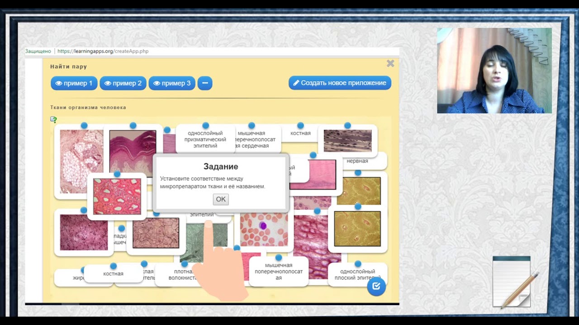The height and width of the screenshot is (325, 579).
Task: Click the three-dots more examples button
Action: pyautogui.click(x=205, y=83)
